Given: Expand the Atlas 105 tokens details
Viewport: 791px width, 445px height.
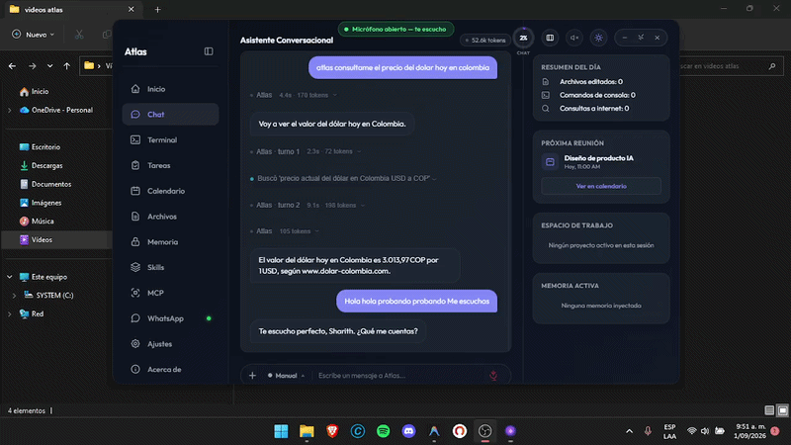Looking at the screenshot, I should pyautogui.click(x=285, y=231).
